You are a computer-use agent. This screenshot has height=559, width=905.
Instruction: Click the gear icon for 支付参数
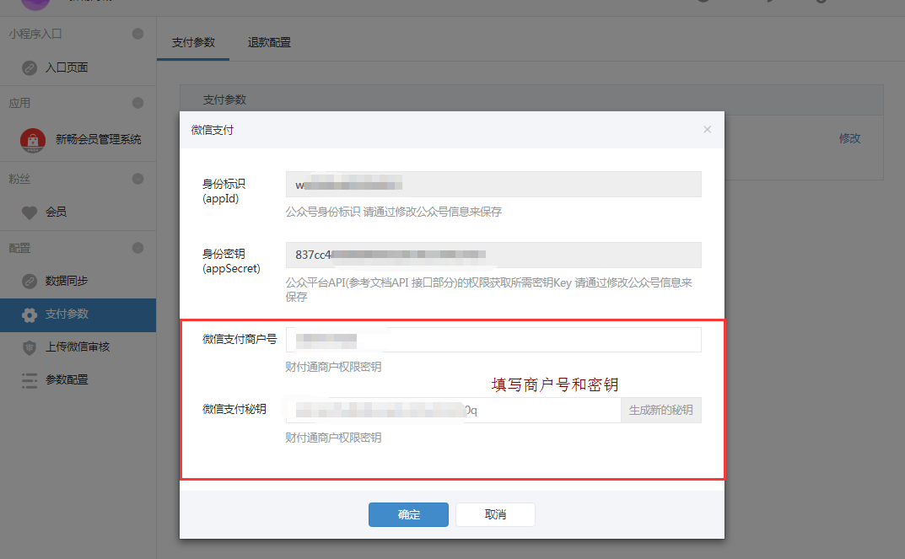coord(30,314)
